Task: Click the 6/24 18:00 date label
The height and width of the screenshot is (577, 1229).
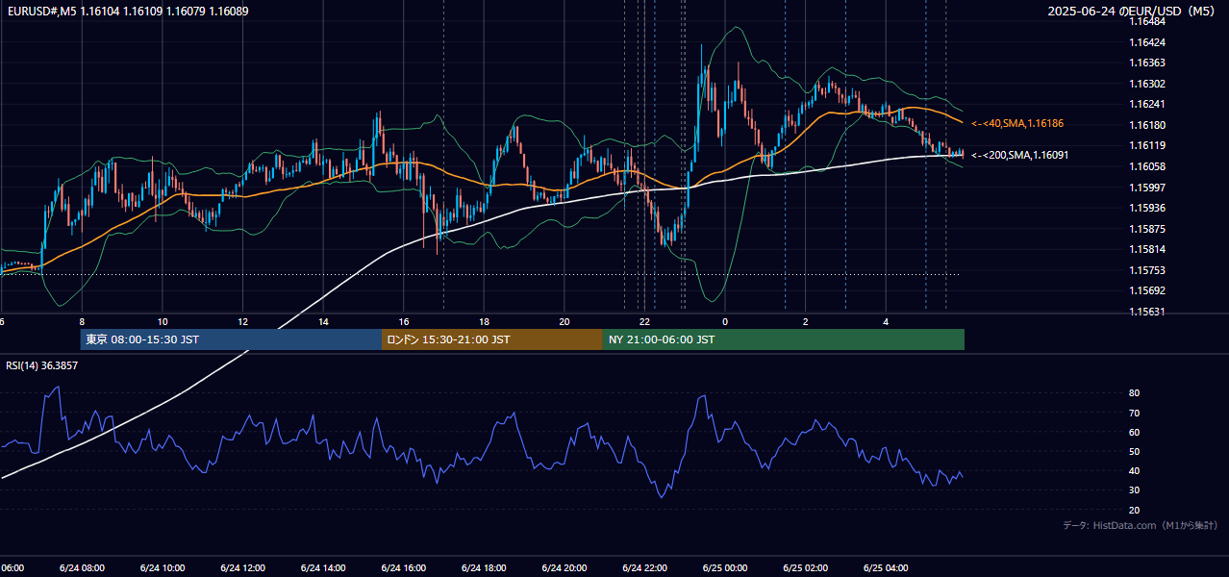Action: coord(484,567)
